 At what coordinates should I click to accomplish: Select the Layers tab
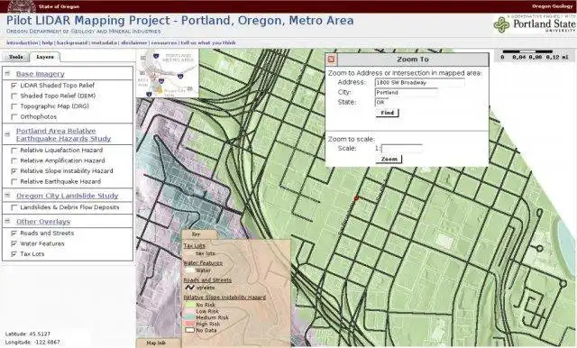(45, 57)
